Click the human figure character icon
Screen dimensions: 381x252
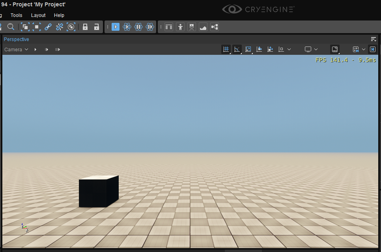[180, 27]
